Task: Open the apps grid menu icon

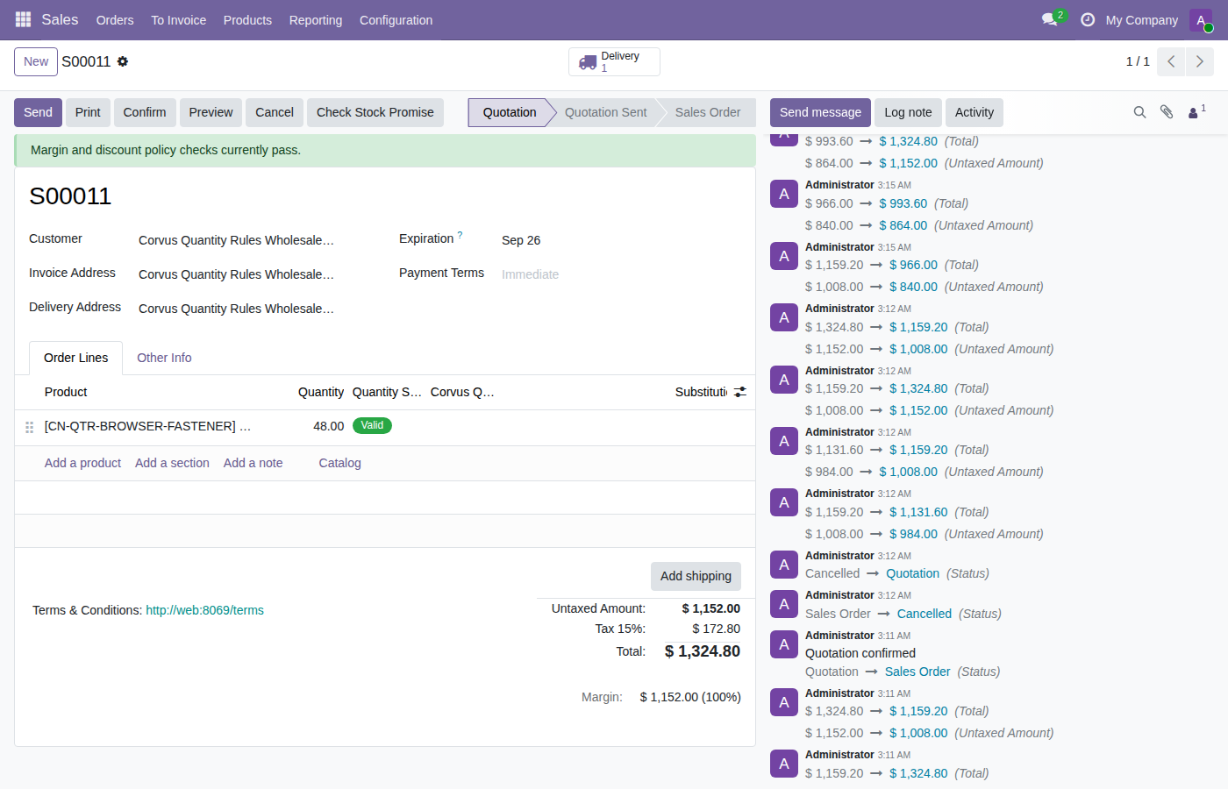Action: [23, 19]
